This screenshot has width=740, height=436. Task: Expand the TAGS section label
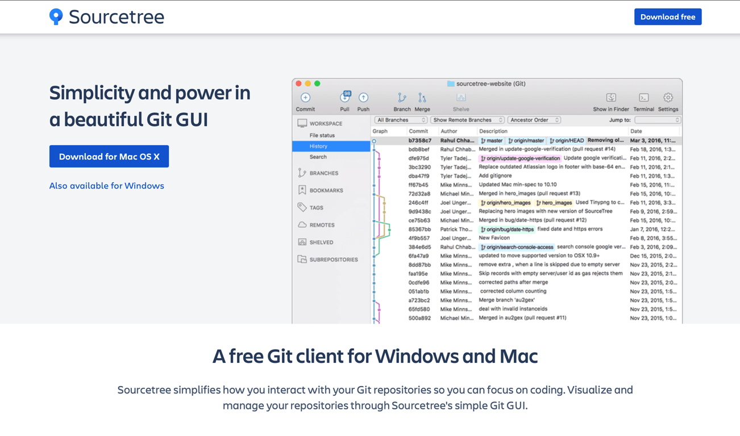coord(317,208)
